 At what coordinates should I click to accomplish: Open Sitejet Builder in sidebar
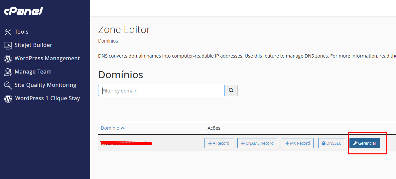tap(33, 45)
